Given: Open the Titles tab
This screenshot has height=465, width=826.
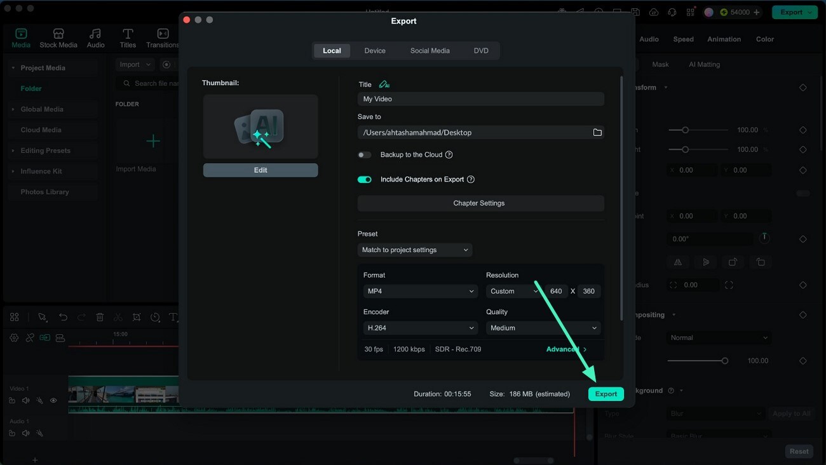Looking at the screenshot, I should [x=128, y=37].
